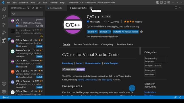Open the Edit menu
This screenshot has width=184, height=103.
coord(15,3)
